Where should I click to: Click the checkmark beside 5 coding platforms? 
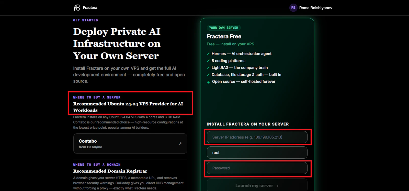click(x=208, y=61)
